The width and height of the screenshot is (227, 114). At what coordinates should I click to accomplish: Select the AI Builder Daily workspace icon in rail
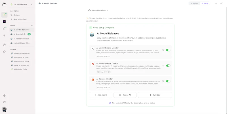click(x=4, y=15)
